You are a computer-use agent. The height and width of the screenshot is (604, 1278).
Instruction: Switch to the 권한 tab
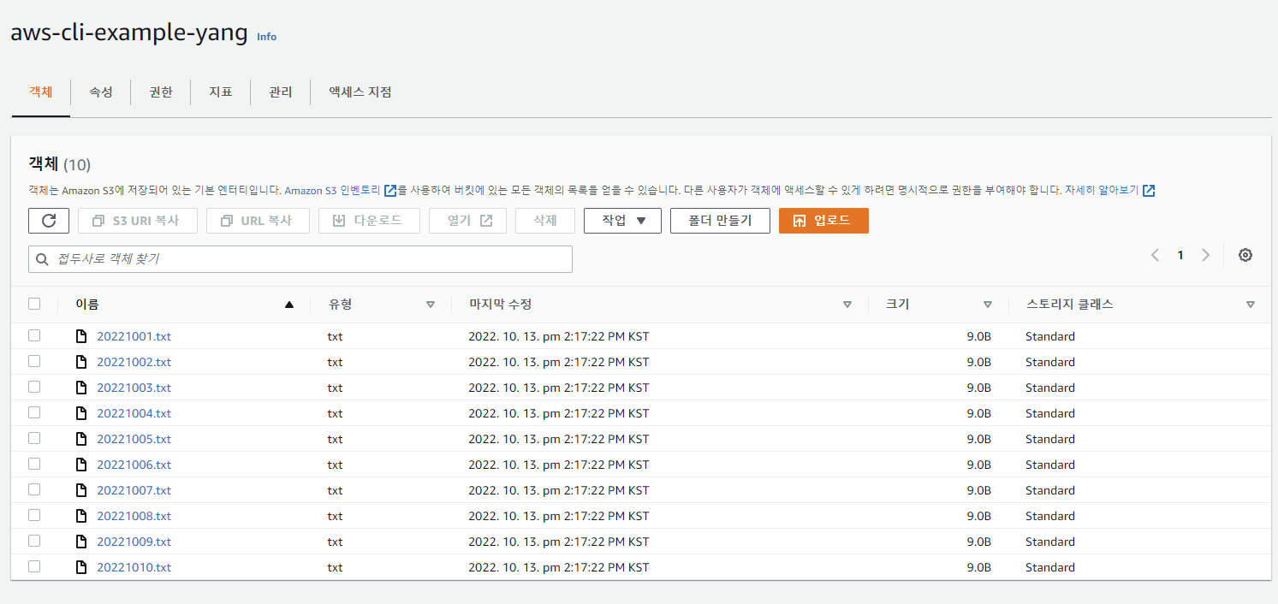pos(161,92)
